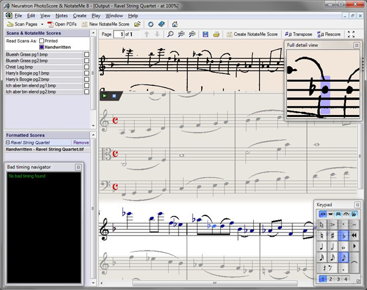The height and width of the screenshot is (290, 367).
Task: Enable the Printed scan type checkbox
Action: (x=42, y=41)
